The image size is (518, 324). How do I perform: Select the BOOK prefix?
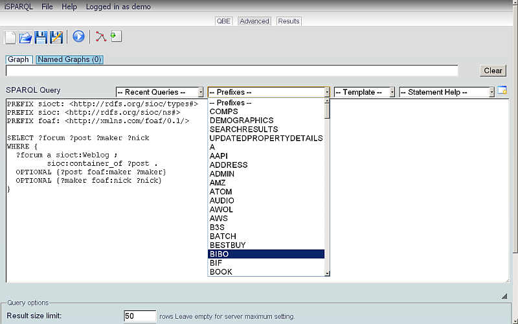point(266,272)
